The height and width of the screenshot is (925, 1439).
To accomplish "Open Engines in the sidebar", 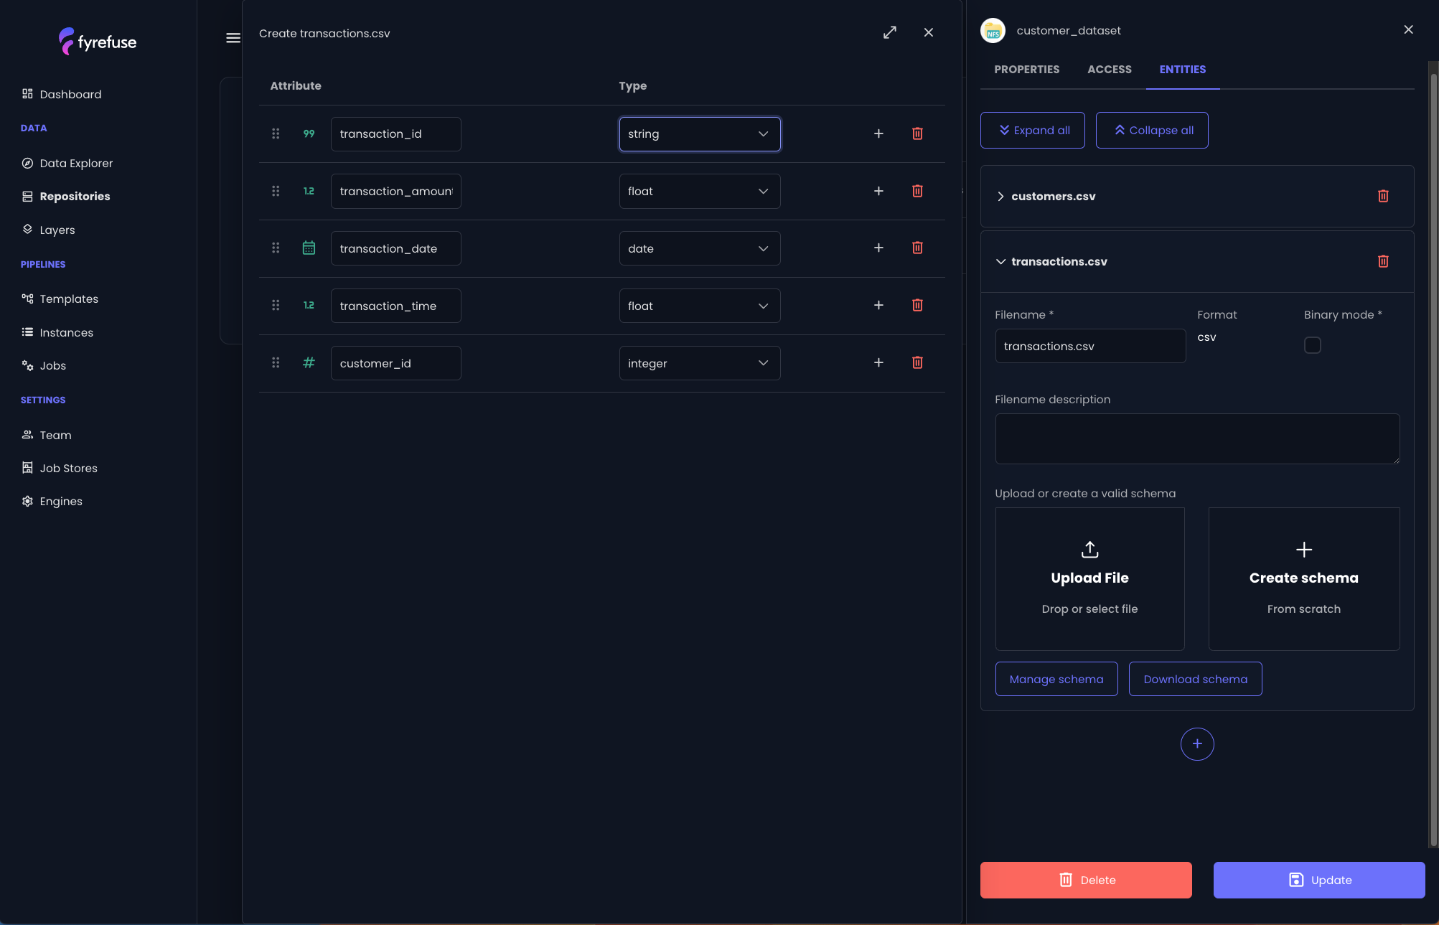I will click(x=52, y=501).
